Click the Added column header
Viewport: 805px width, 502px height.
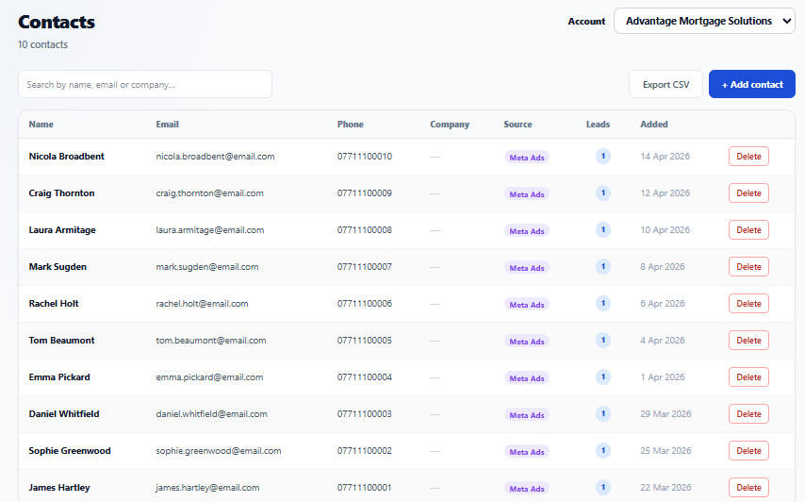tap(654, 125)
